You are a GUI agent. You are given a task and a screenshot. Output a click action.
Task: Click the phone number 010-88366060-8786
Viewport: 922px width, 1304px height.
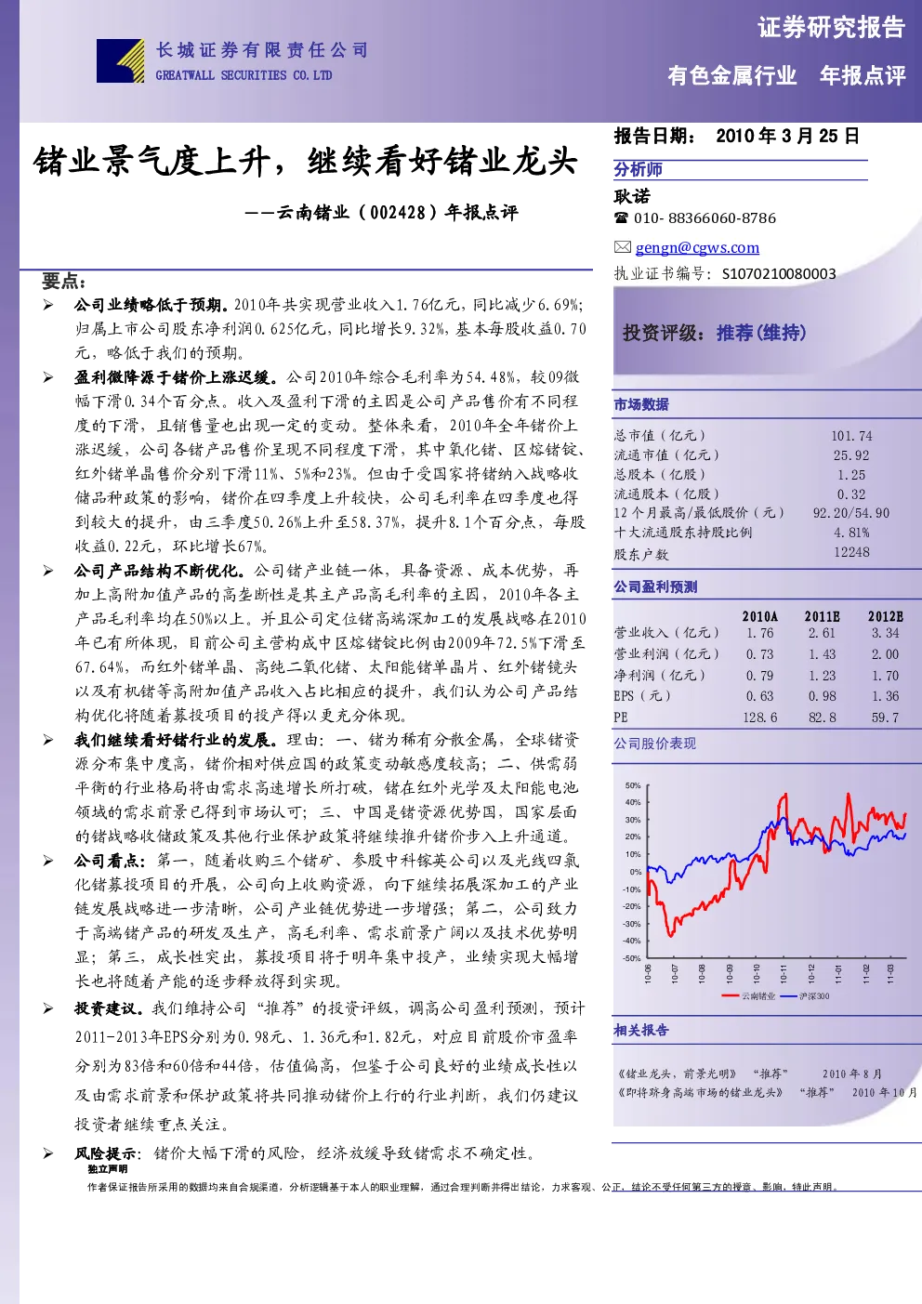pos(705,218)
